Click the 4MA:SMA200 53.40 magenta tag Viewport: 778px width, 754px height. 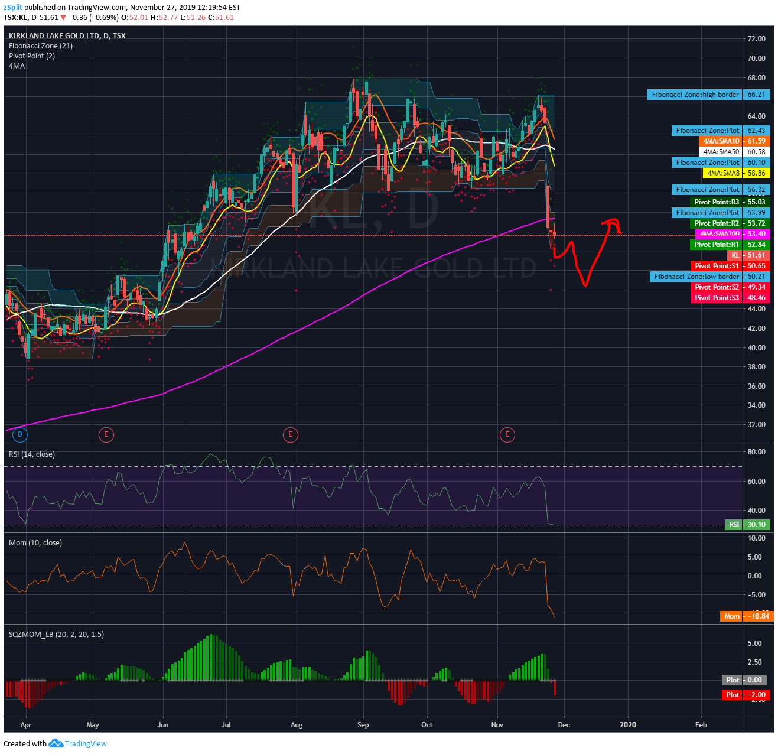coord(733,234)
